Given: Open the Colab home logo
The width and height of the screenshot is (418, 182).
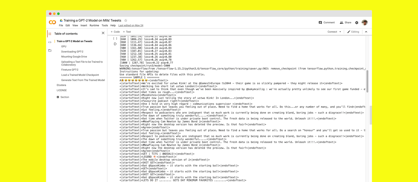Looking at the screenshot, I should point(52,22).
